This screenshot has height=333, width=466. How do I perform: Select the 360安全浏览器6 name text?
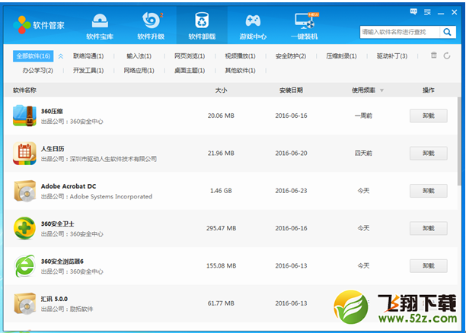(62, 262)
